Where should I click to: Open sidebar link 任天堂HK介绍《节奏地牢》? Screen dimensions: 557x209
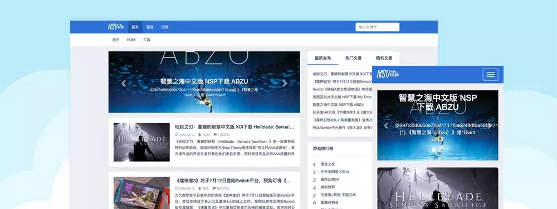click(342, 112)
